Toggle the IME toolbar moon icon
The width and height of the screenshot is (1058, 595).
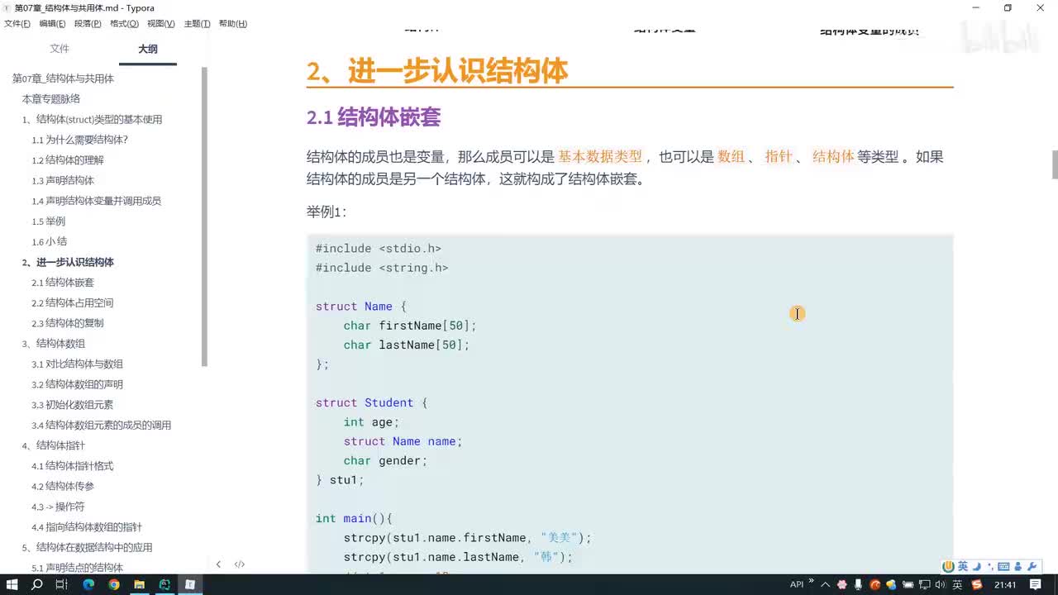click(x=977, y=567)
